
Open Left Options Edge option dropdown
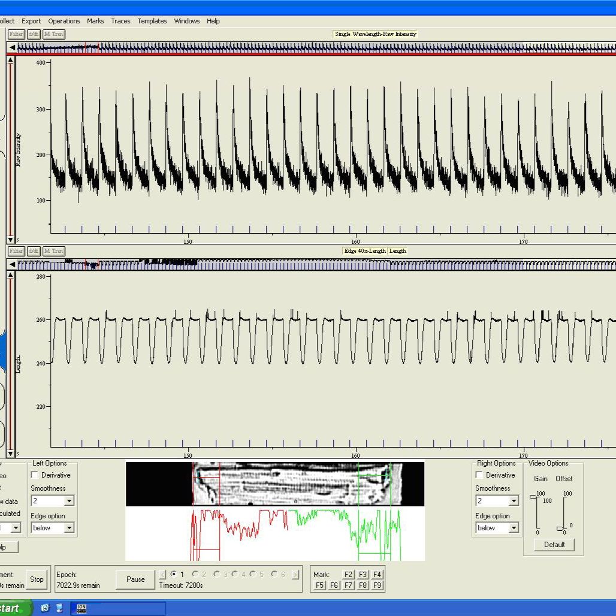click(x=69, y=528)
